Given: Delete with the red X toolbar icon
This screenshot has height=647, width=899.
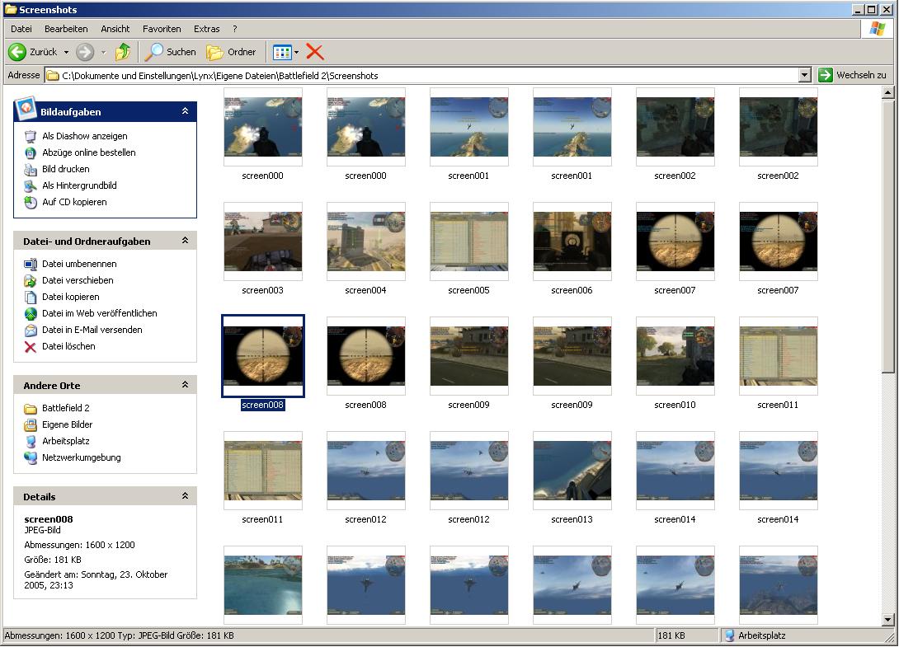Looking at the screenshot, I should point(315,52).
